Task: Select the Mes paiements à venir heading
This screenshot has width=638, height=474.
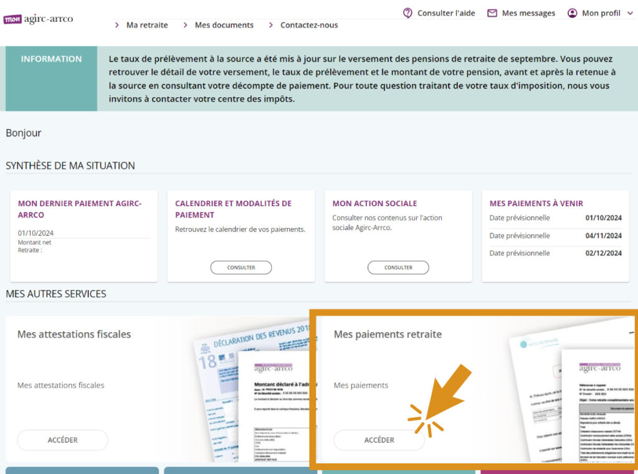Action: tap(536, 203)
